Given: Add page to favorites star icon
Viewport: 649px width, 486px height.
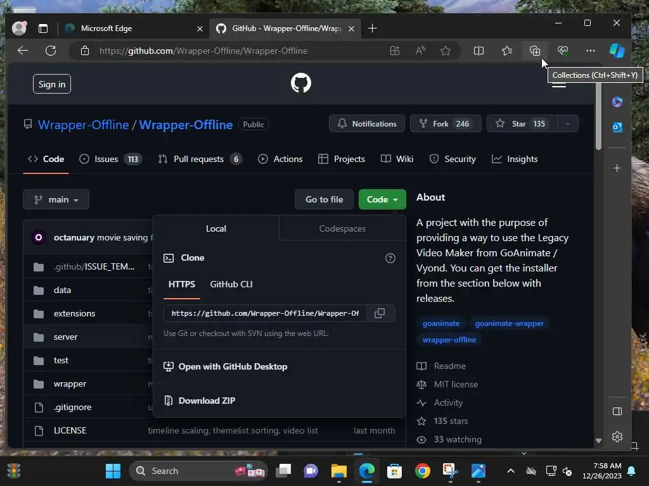Looking at the screenshot, I should [446, 51].
